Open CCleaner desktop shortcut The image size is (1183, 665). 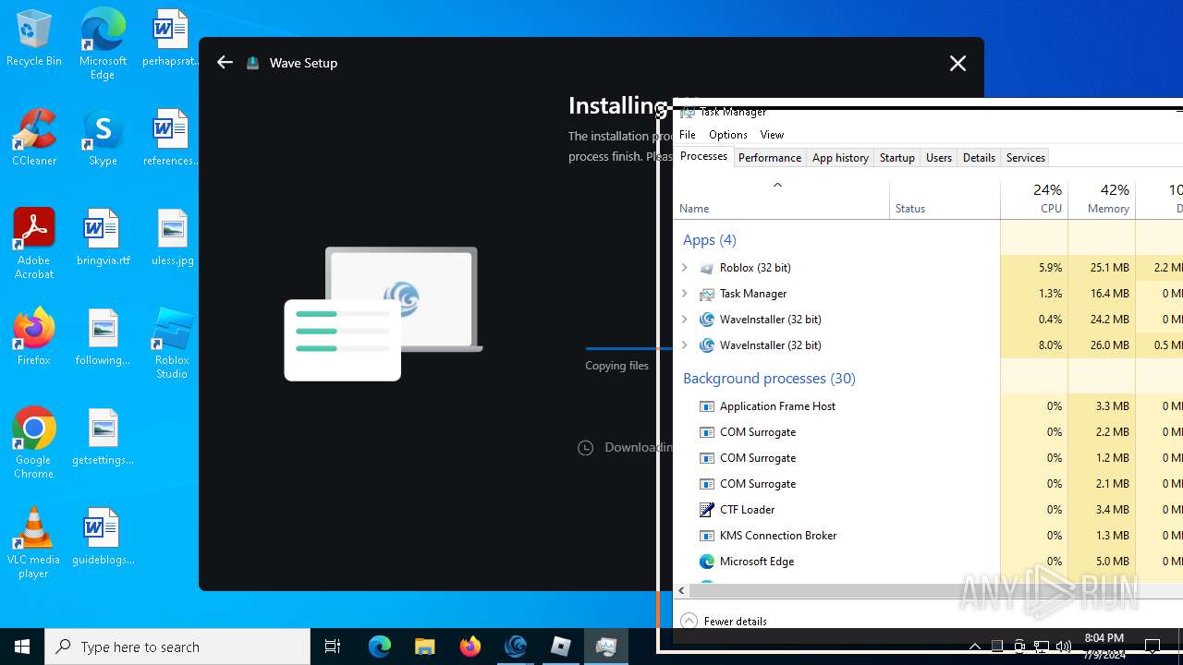coord(34,139)
